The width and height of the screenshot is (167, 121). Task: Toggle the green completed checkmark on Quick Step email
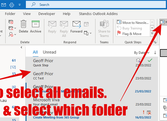tap(150, 60)
